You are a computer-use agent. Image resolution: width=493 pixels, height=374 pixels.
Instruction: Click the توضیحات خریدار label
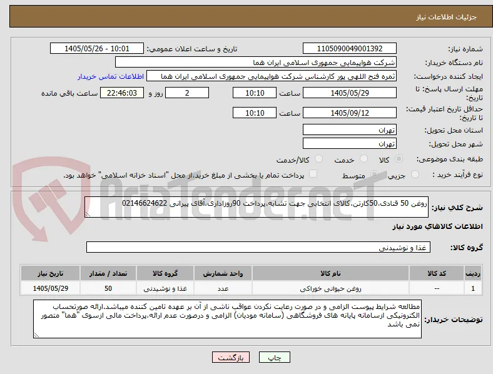(x=454, y=320)
